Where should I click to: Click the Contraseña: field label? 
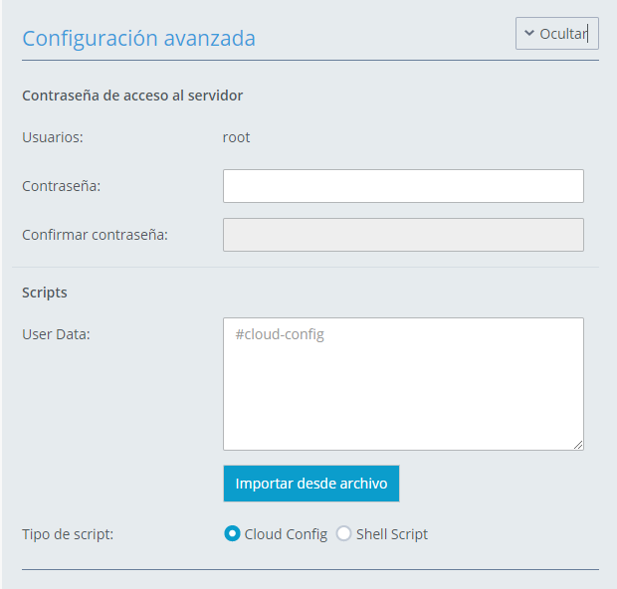(x=62, y=186)
